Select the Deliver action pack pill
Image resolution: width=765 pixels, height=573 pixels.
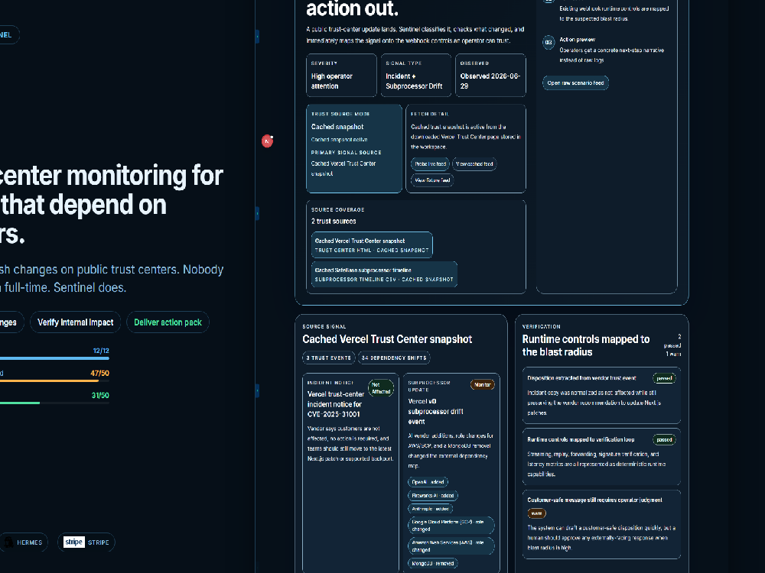point(168,322)
